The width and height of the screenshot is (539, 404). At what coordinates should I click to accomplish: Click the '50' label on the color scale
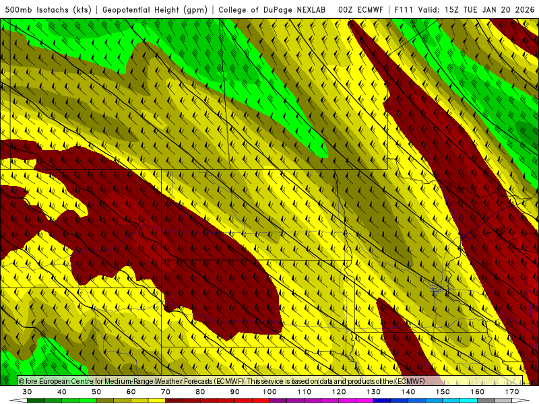(96, 392)
